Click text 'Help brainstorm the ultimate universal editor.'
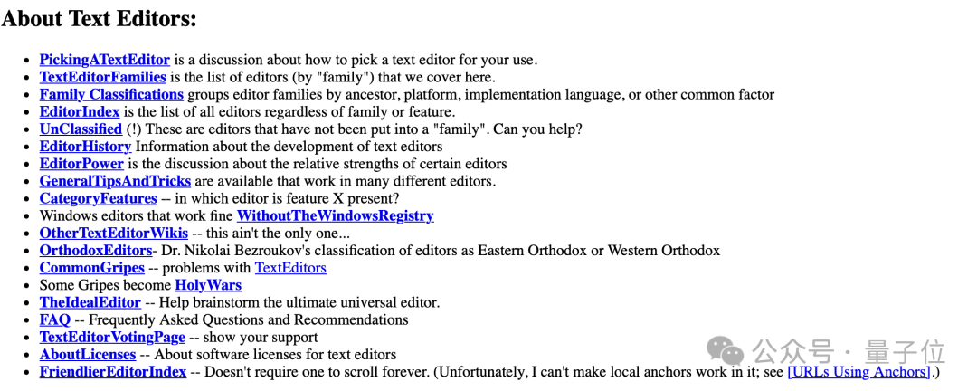 pyautogui.click(x=299, y=303)
